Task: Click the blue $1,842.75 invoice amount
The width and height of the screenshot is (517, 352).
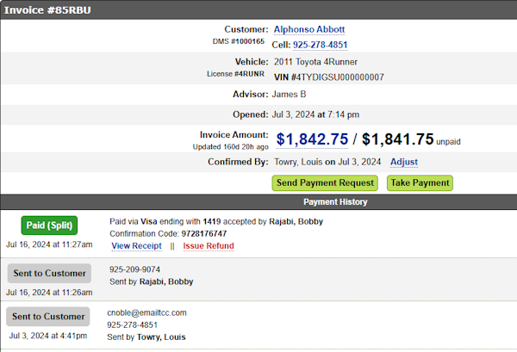Action: pyautogui.click(x=312, y=139)
